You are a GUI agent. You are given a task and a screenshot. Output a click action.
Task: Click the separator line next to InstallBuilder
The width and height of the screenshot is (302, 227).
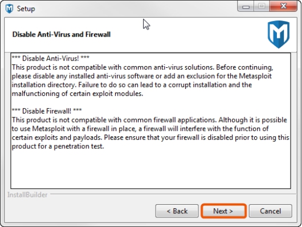tap(173, 194)
